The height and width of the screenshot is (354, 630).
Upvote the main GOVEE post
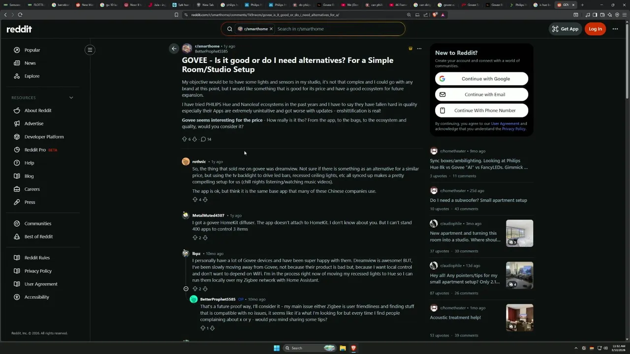[x=185, y=139]
